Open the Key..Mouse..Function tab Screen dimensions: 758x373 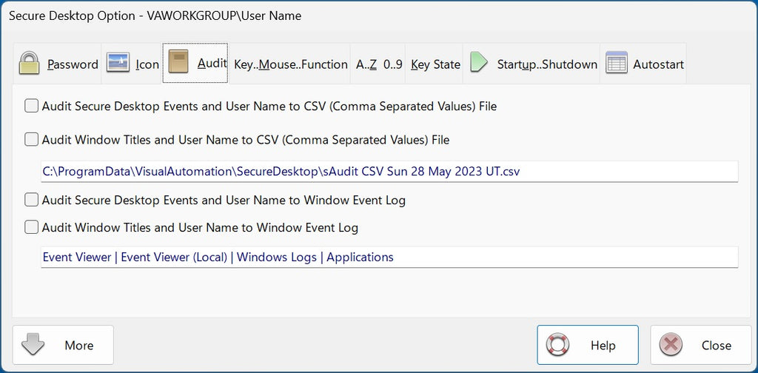coord(290,64)
